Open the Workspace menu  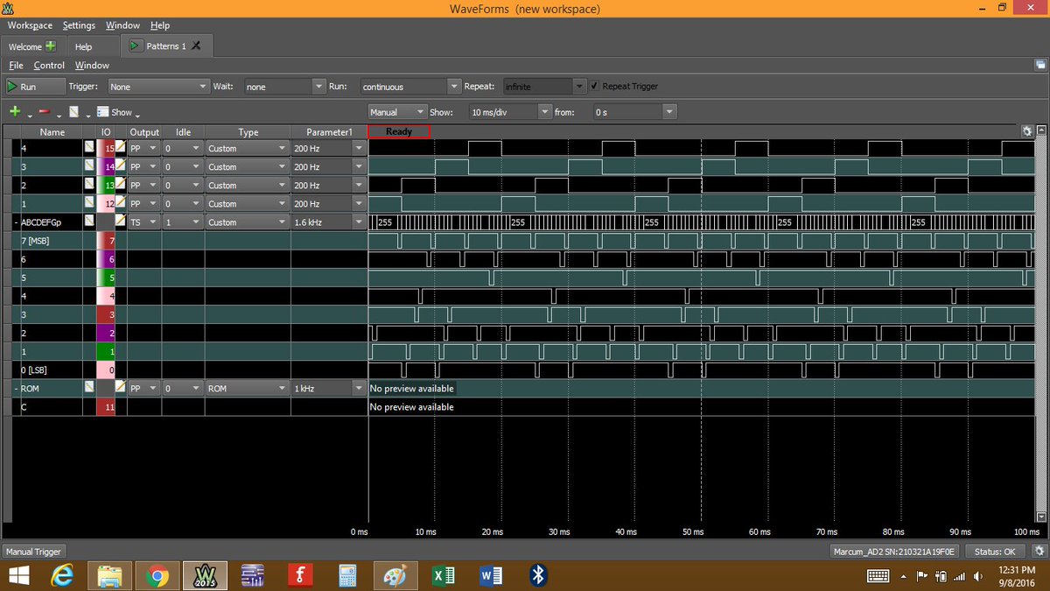[x=30, y=25]
